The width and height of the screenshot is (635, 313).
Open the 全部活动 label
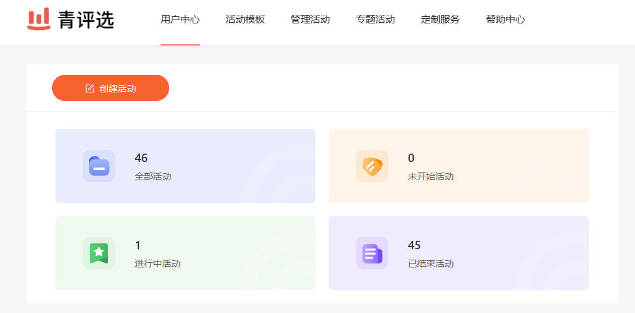point(153,176)
